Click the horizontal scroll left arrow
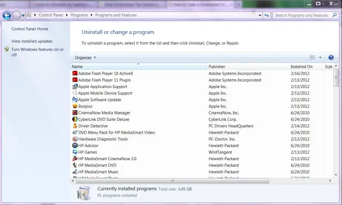Viewport: 342px width, 205px height. pos(73,181)
